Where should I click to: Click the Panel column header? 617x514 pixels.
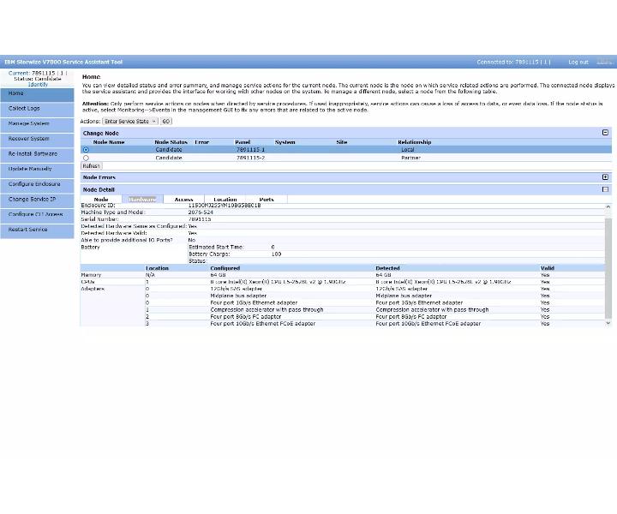tap(243, 142)
